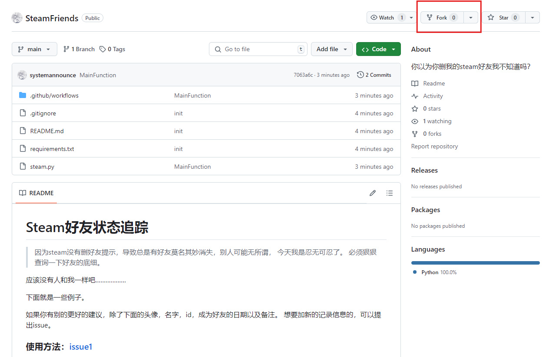Click the folder icon of .github/workflows
Image resolution: width=559 pixels, height=357 pixels.
pos(23,95)
